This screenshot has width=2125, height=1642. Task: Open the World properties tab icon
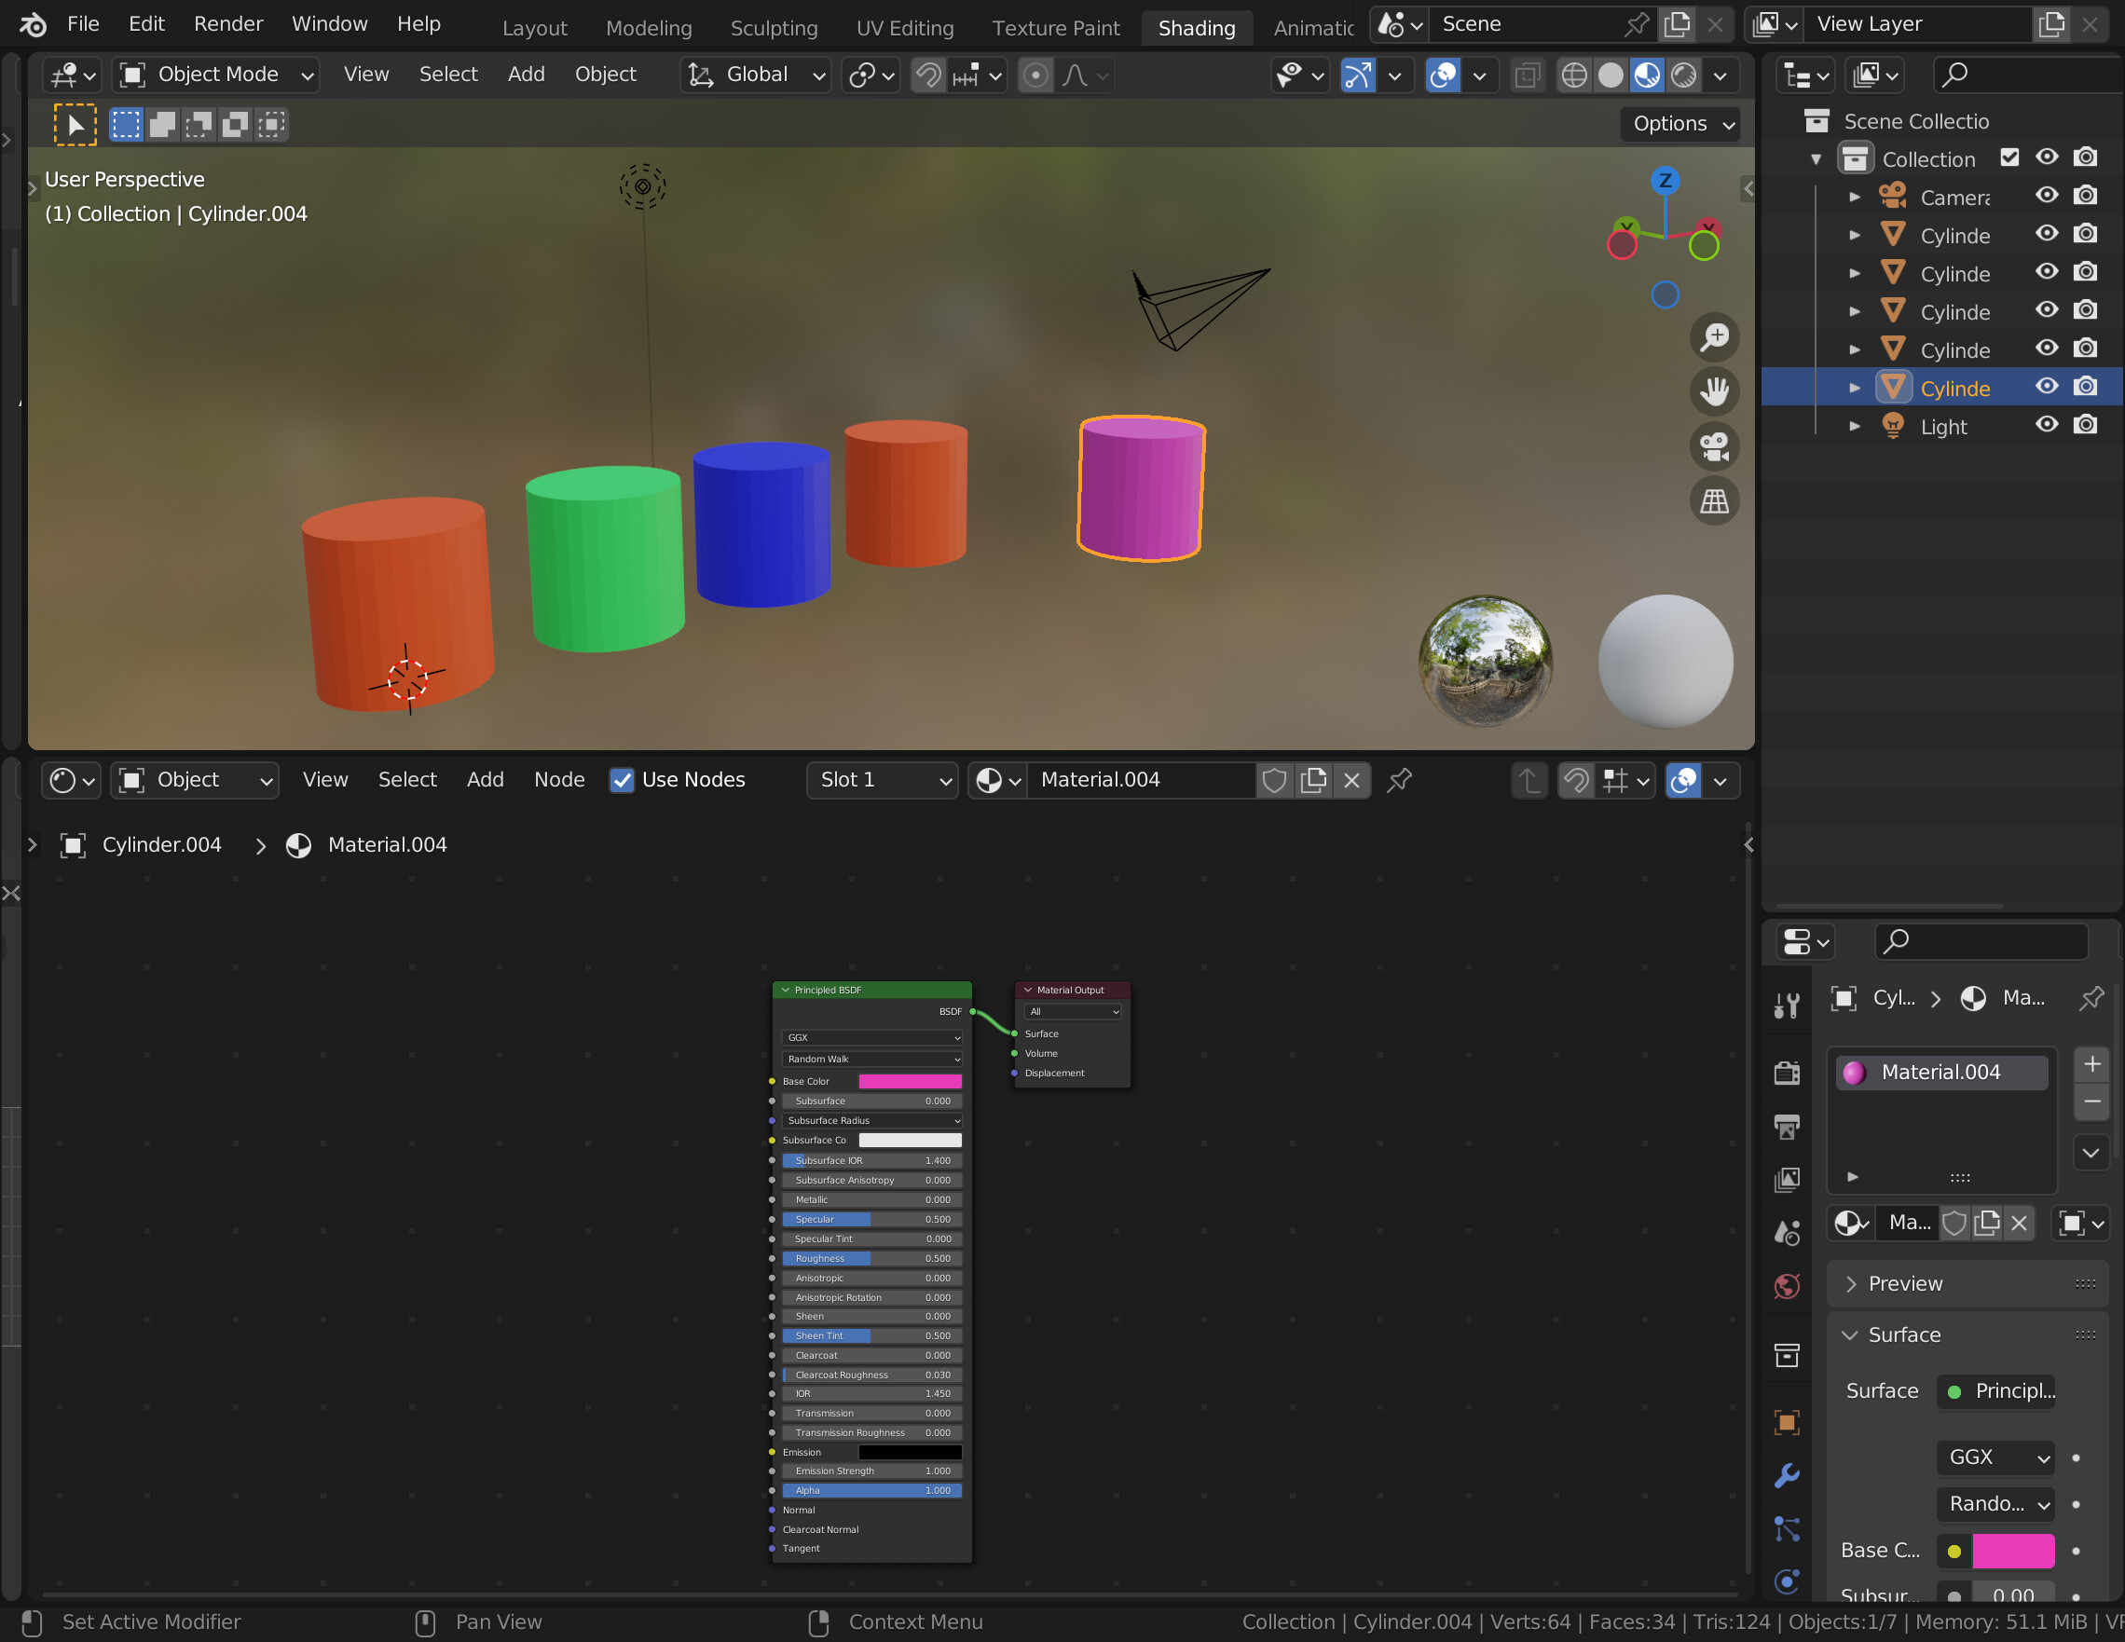click(x=1787, y=1287)
